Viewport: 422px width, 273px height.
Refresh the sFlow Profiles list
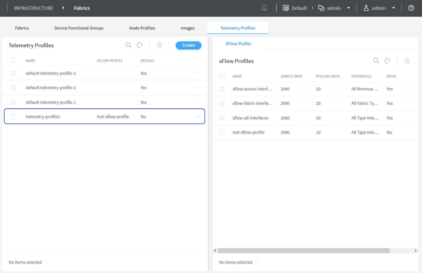pos(388,61)
